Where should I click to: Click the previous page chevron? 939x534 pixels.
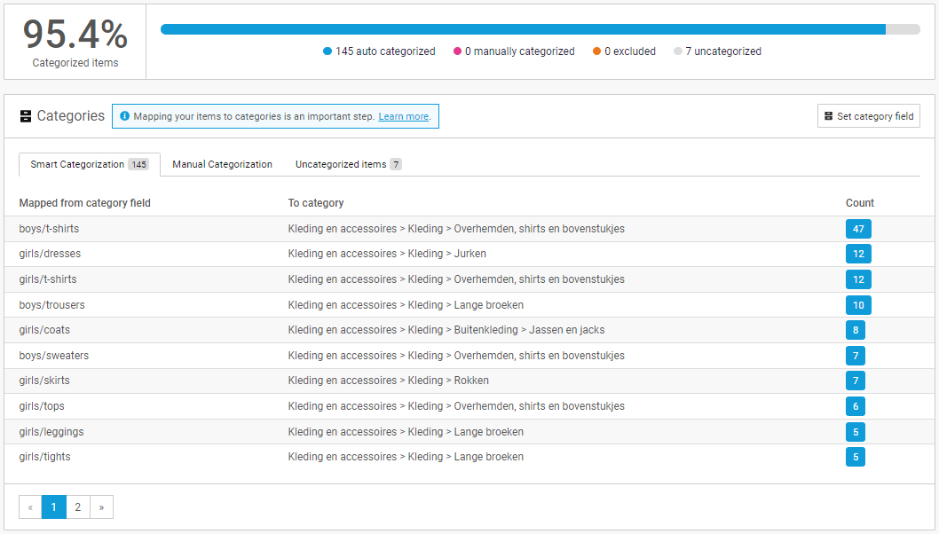click(30, 507)
